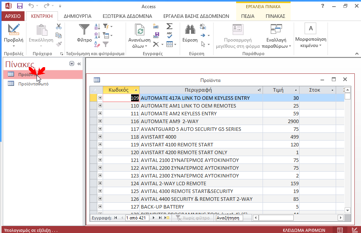This screenshot has width=361, height=233.
Task: Open the Customize Quick Access Toolbar dropdown
Action: coord(60,6)
